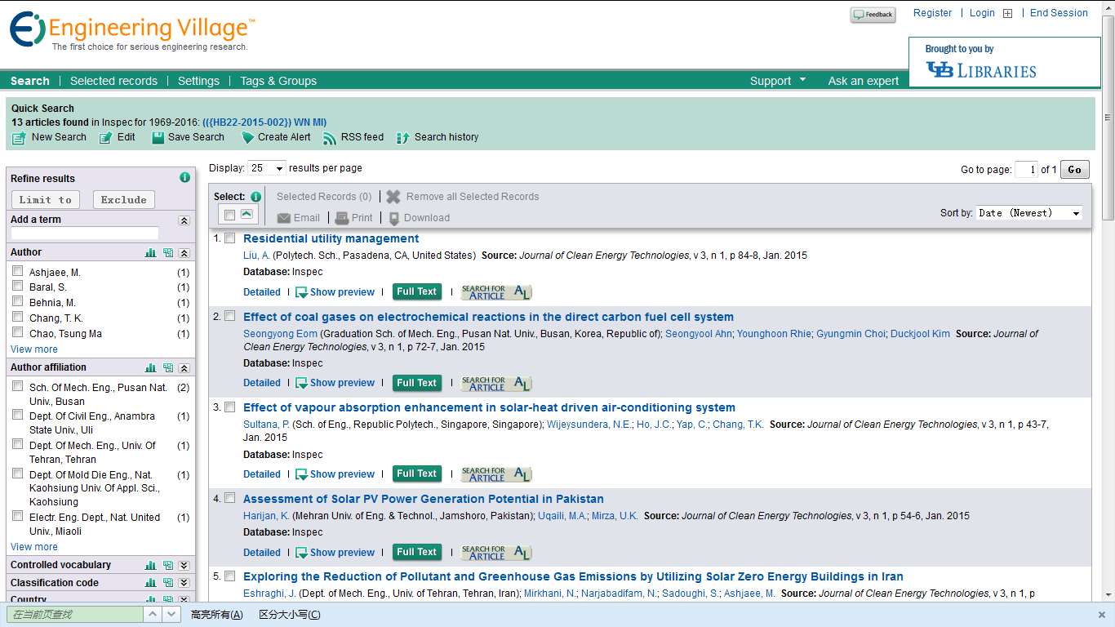This screenshot has height=627, width=1115.
Task: Click Remove all Selected Records X icon
Action: point(393,197)
